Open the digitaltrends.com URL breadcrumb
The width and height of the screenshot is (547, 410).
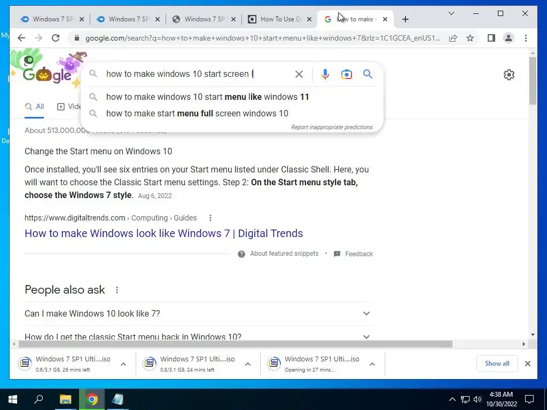pos(111,218)
